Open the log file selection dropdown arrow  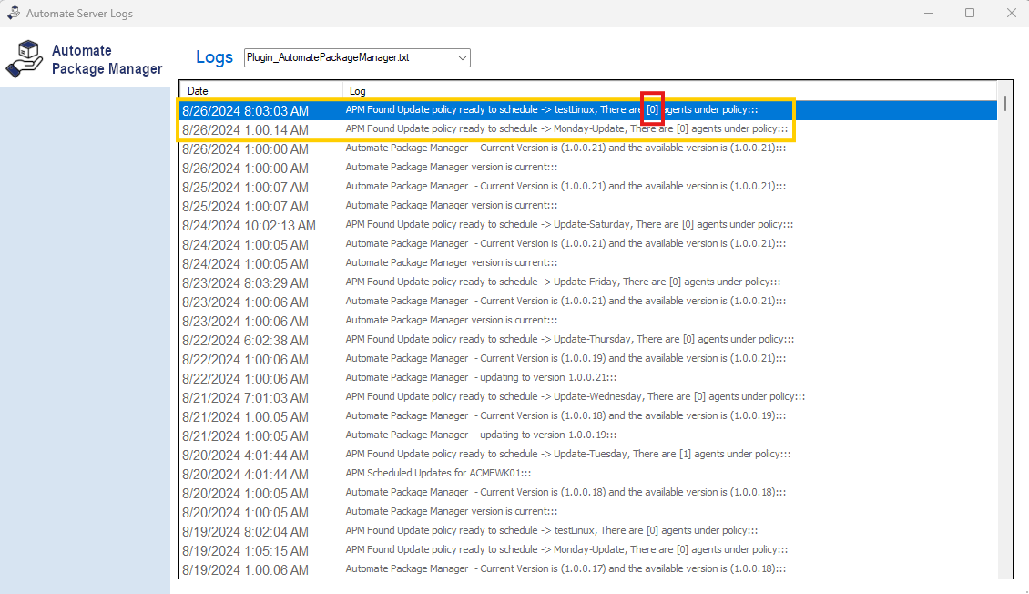click(x=461, y=57)
